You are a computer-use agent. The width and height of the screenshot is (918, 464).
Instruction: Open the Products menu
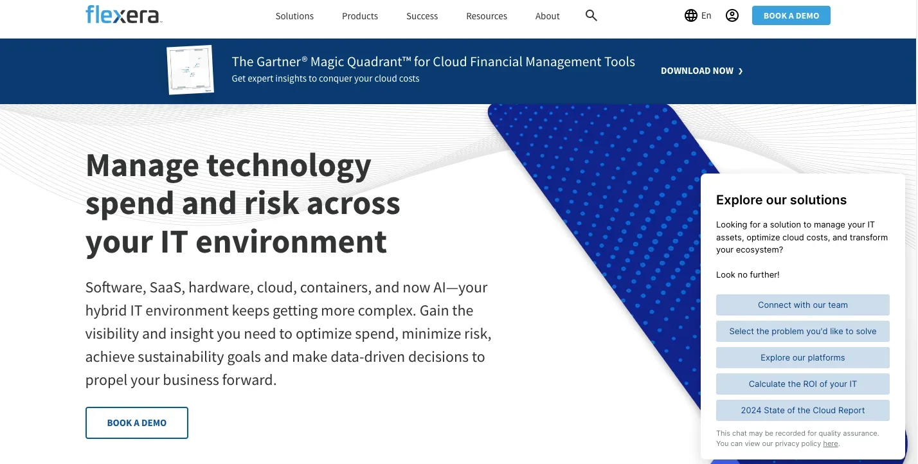click(x=360, y=16)
